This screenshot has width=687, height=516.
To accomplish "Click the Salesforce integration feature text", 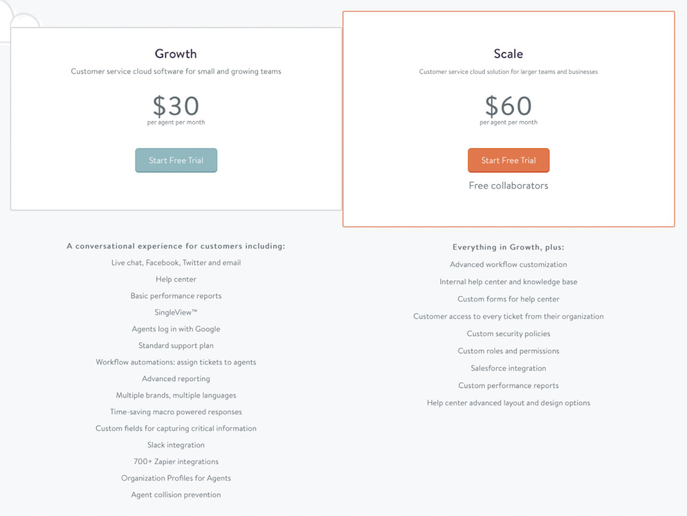I will tap(508, 368).
